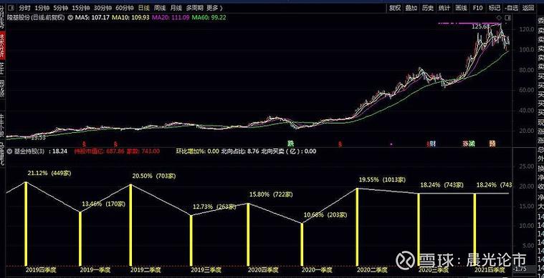544x278 pixels.
Task: Select the red 技术分析 sidebar tab
Action: pos(2,45)
